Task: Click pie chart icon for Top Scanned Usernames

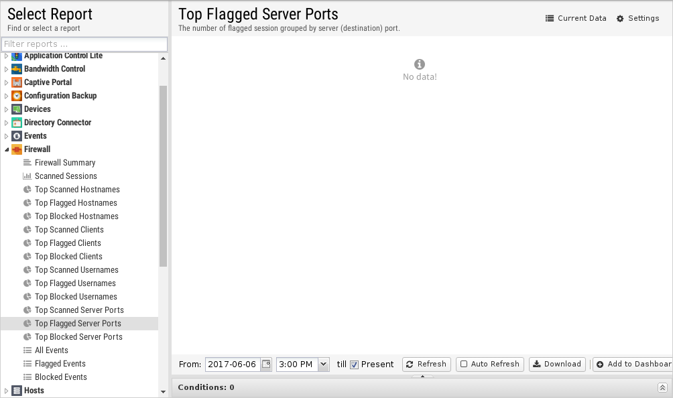Action: (27, 270)
